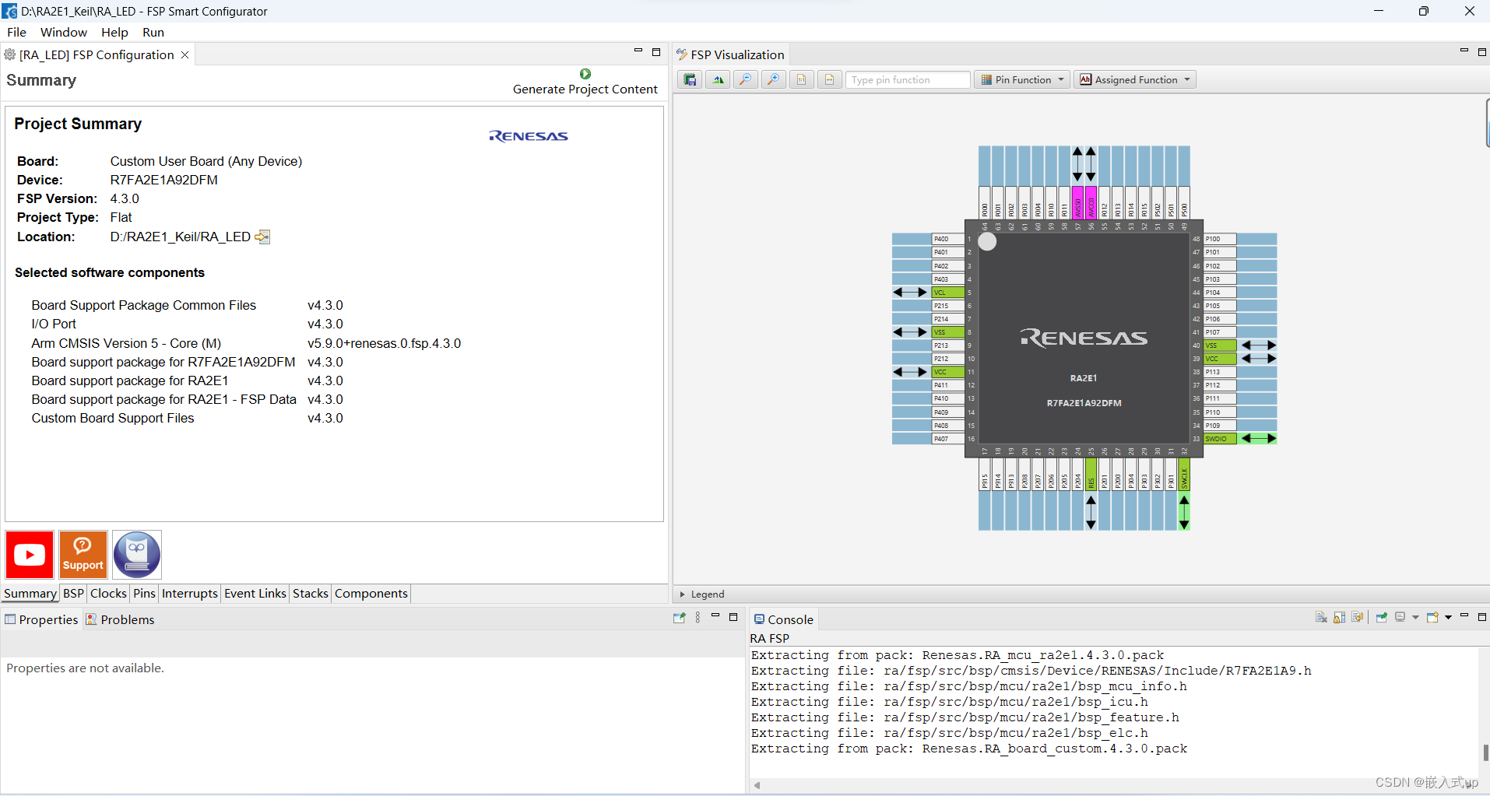1490x796 pixels.
Task: Click the rotate package view toolbar icon
Action: click(x=718, y=79)
